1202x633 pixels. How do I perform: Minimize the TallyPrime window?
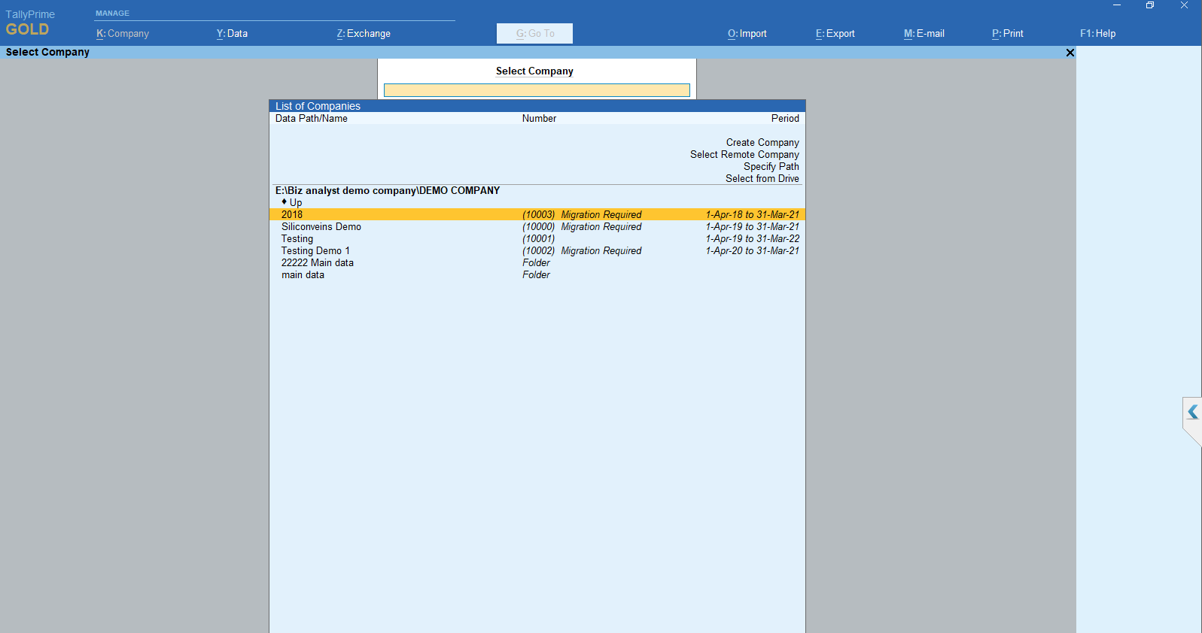(x=1117, y=5)
